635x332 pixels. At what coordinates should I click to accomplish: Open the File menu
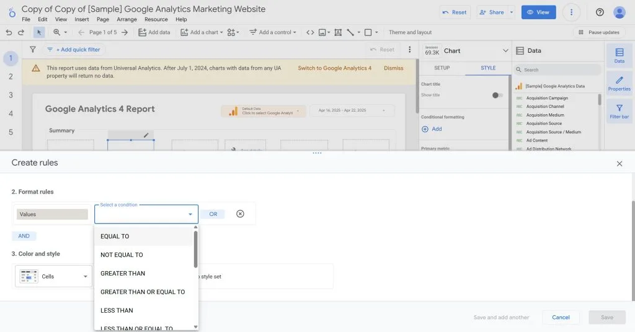[26, 19]
